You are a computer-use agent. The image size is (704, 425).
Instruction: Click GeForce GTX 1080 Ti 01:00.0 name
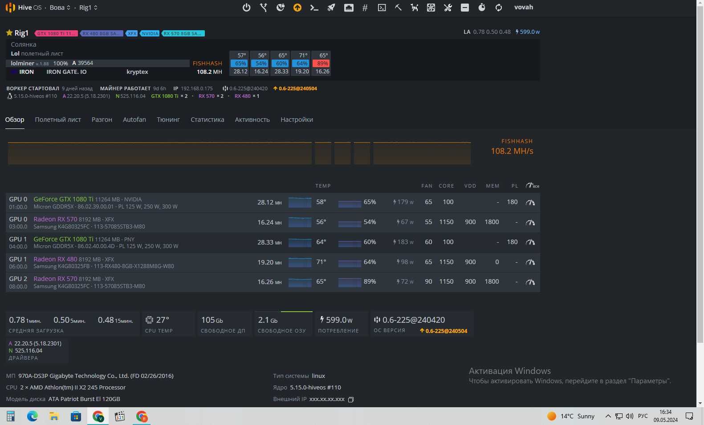click(64, 199)
